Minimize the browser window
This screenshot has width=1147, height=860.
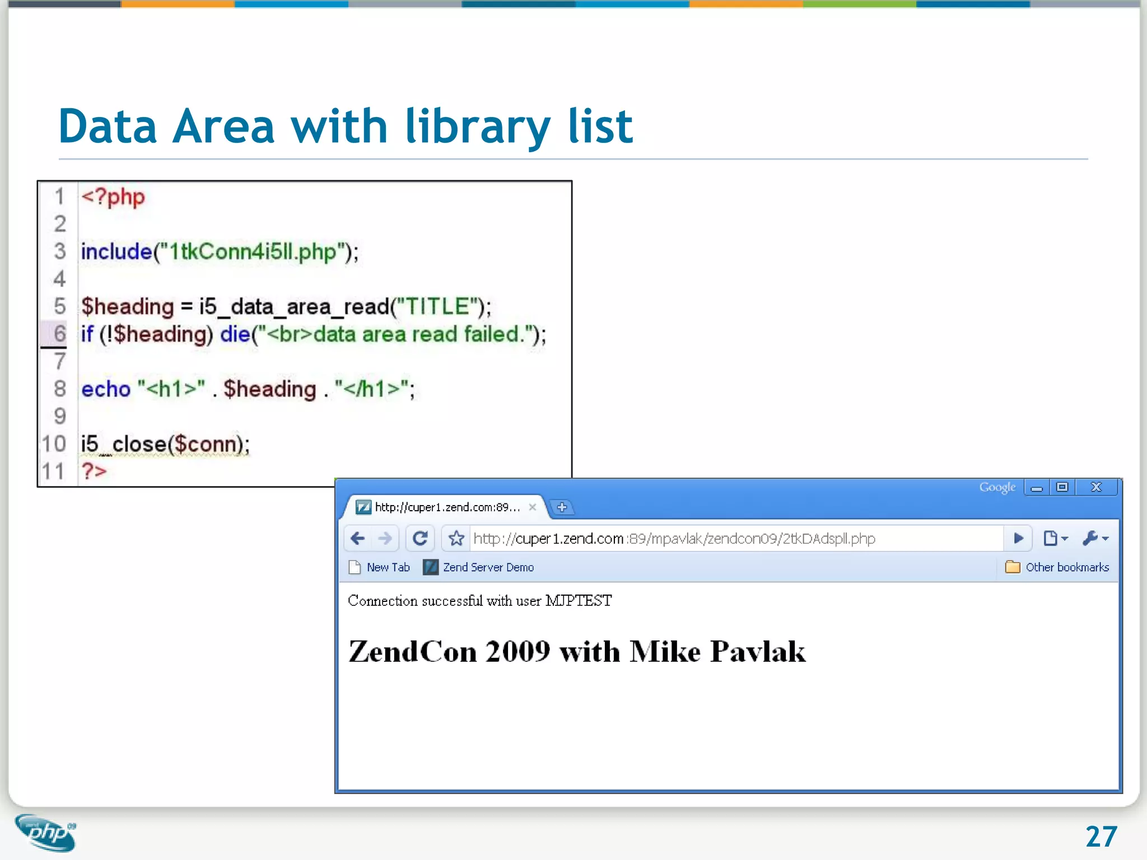1037,488
